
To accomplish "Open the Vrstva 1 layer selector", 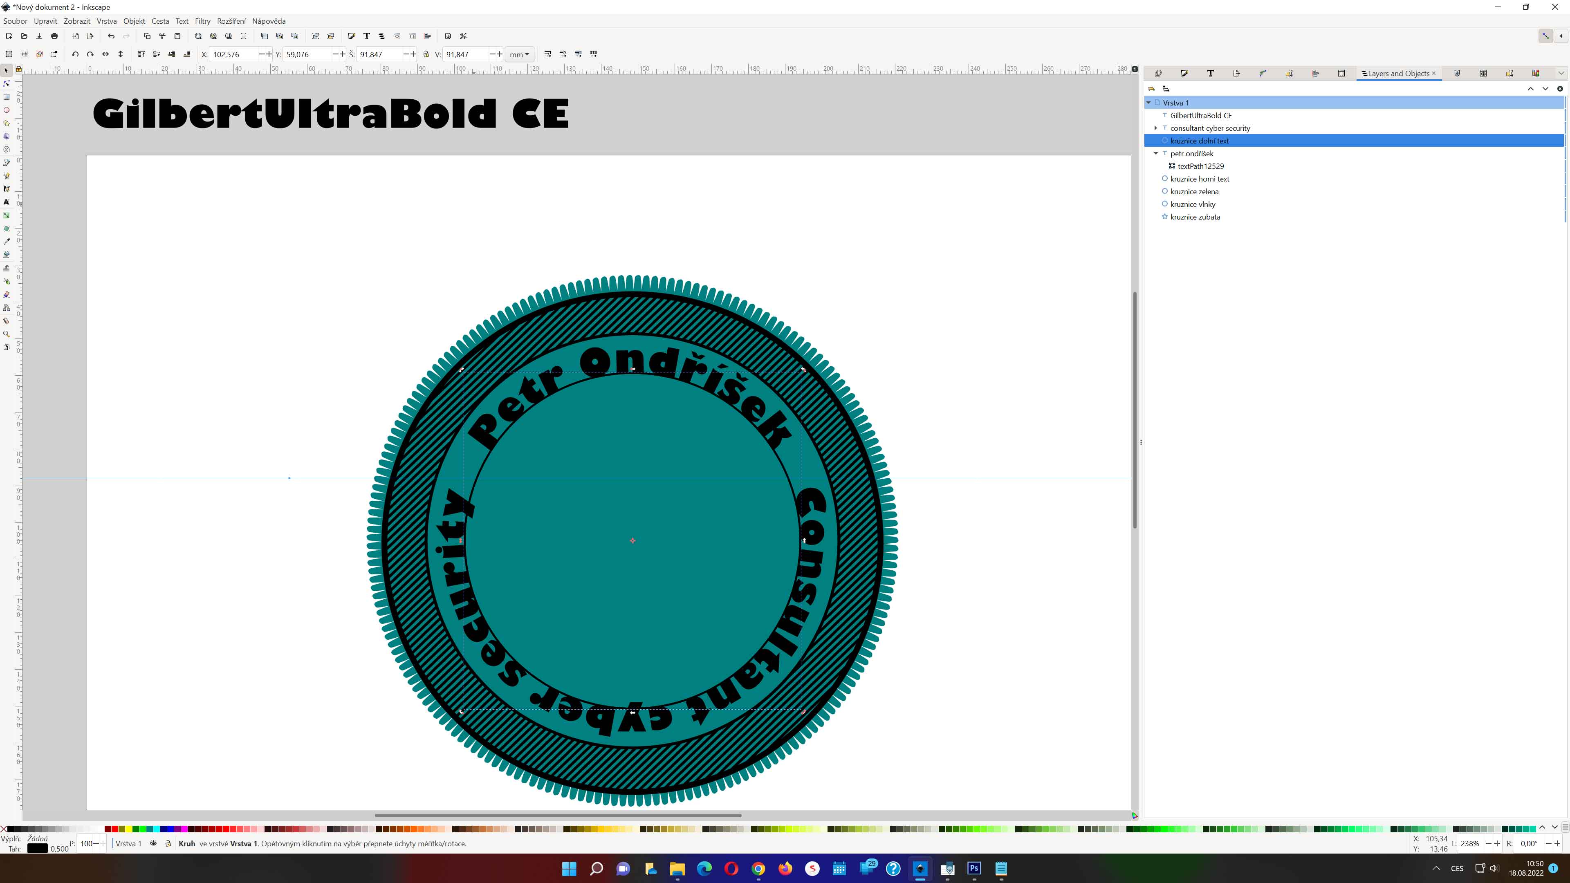I will [129, 843].
